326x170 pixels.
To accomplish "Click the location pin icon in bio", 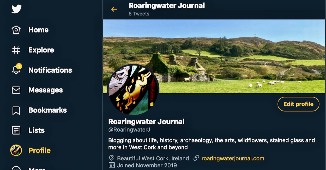I will tap(112, 158).
